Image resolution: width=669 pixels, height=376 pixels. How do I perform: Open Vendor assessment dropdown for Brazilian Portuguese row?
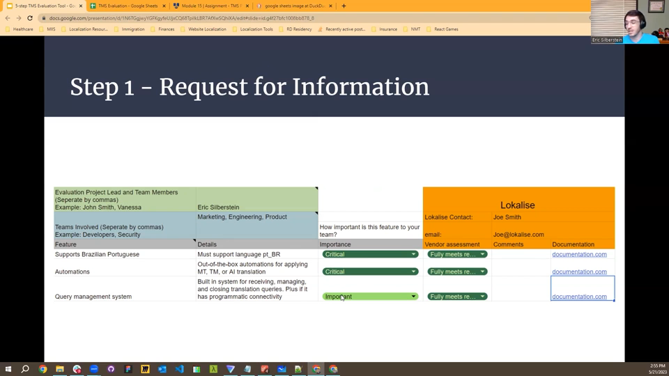(457, 254)
